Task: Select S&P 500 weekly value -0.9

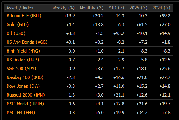Action: click(71, 69)
